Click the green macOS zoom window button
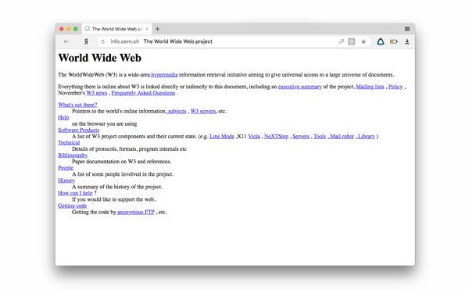469x293 pixels. 75,29
